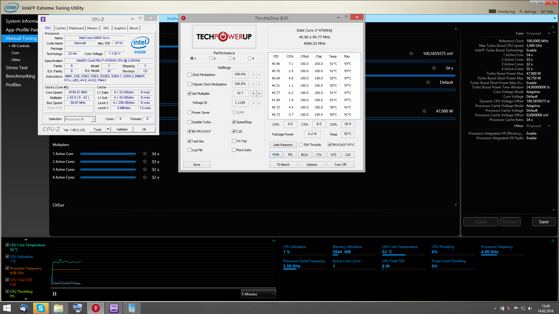Click the info icon next to 2 Active Cores
The height and width of the screenshot is (314, 559).
pos(145,162)
